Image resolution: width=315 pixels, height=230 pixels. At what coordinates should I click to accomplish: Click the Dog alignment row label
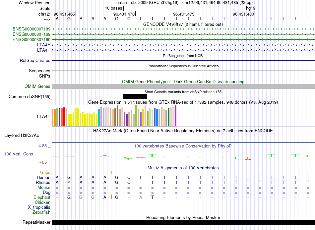tap(46, 193)
